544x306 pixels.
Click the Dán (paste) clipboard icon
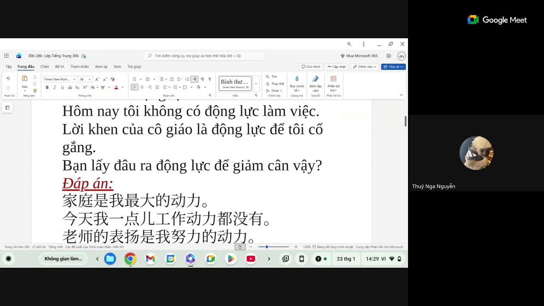point(25,79)
